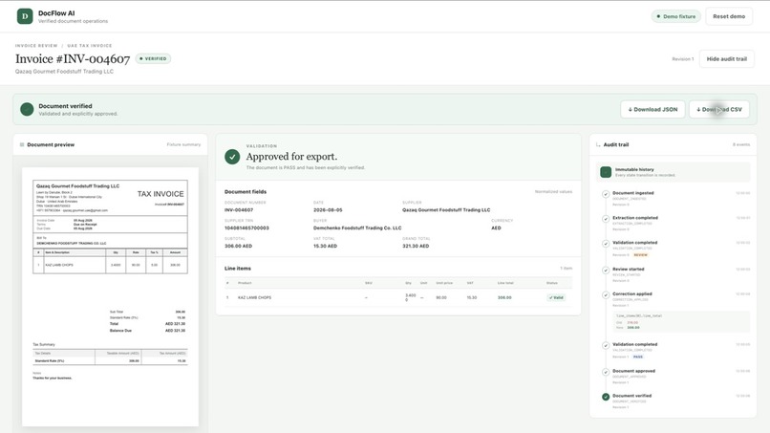Click the Fixture summary label
This screenshot has height=433, width=770.
click(x=183, y=144)
